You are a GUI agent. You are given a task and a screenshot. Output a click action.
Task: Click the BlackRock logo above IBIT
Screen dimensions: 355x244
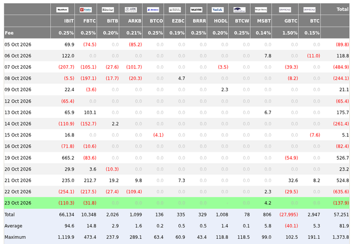tap(62, 10)
